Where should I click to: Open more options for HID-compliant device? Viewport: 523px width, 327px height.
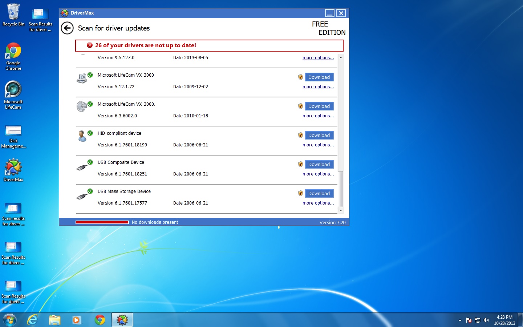click(x=318, y=145)
